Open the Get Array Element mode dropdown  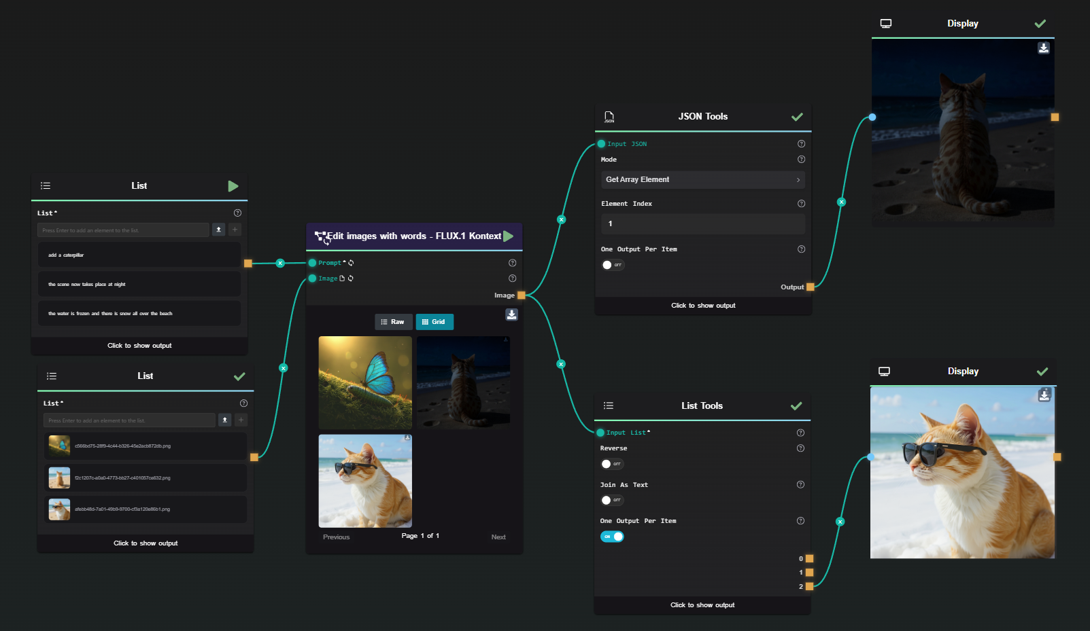click(x=703, y=180)
